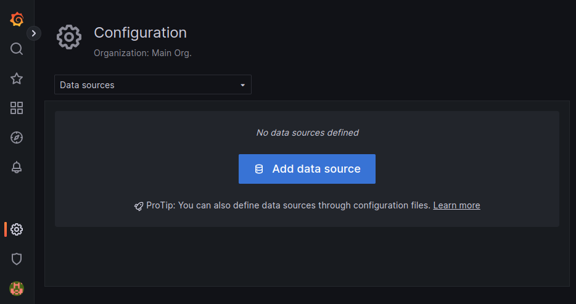Open the Dashboards four-squares icon
The image size is (576, 304).
tap(17, 108)
